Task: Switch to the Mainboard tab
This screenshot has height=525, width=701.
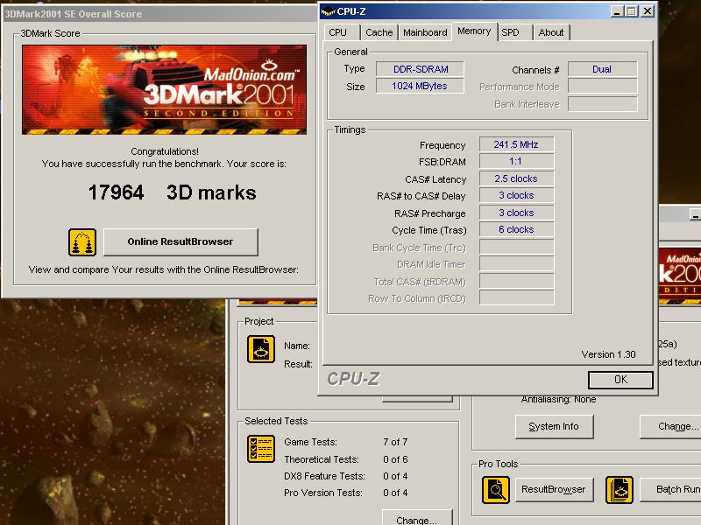Action: 425,32
